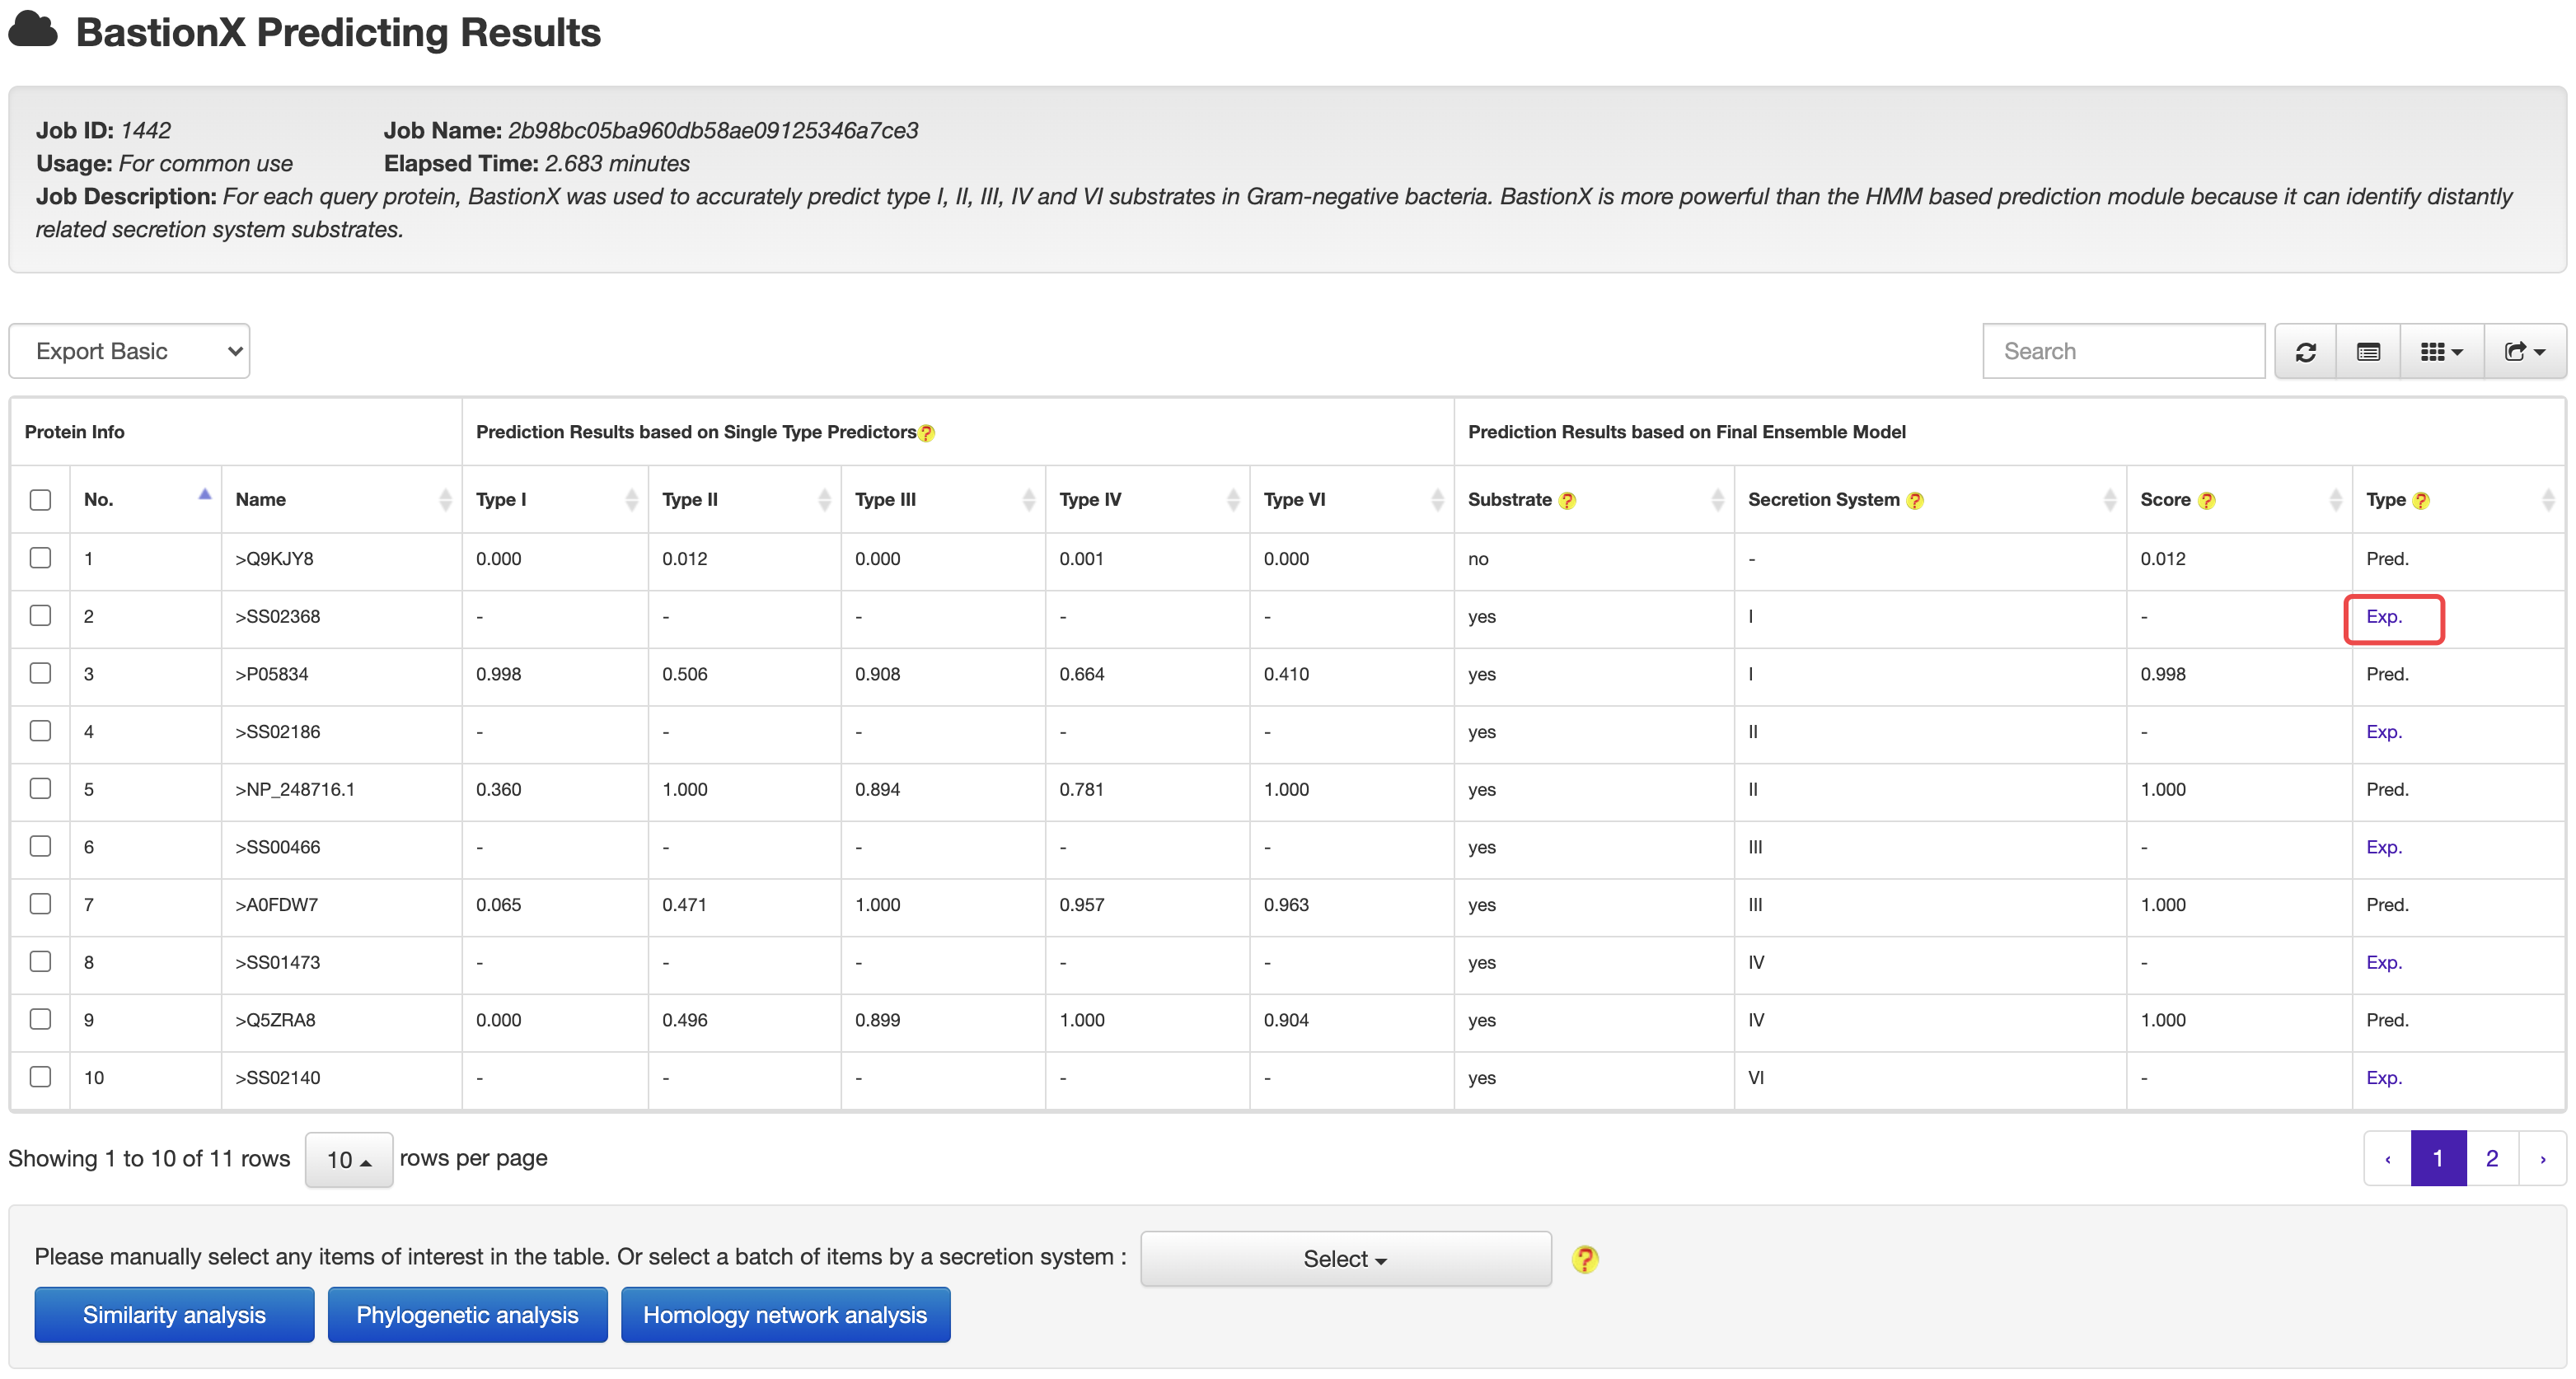Image resolution: width=2576 pixels, height=1379 pixels.
Task: Click the Score column help icon
Action: click(2206, 501)
